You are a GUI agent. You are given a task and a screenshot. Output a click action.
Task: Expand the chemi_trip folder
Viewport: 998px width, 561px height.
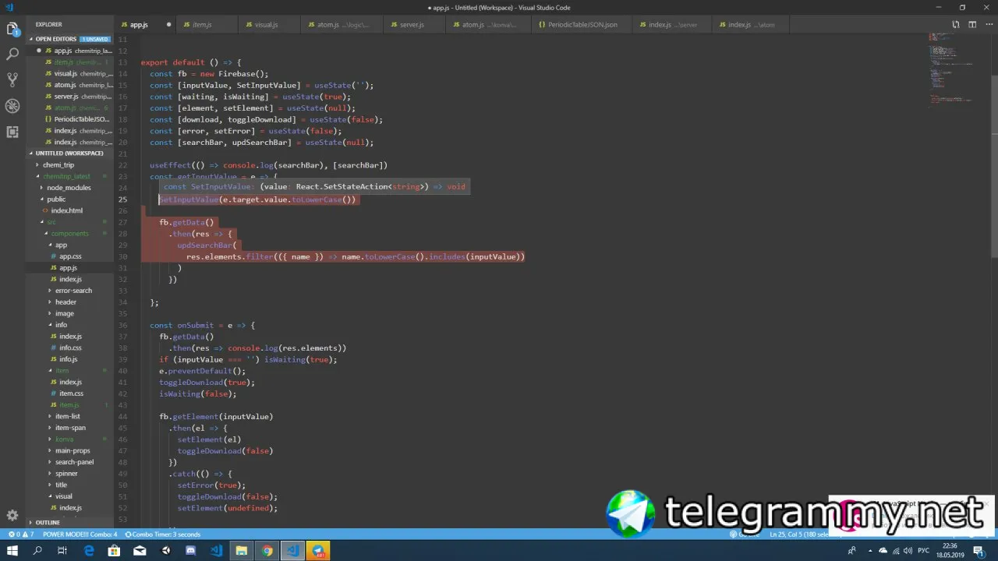pyautogui.click(x=58, y=165)
